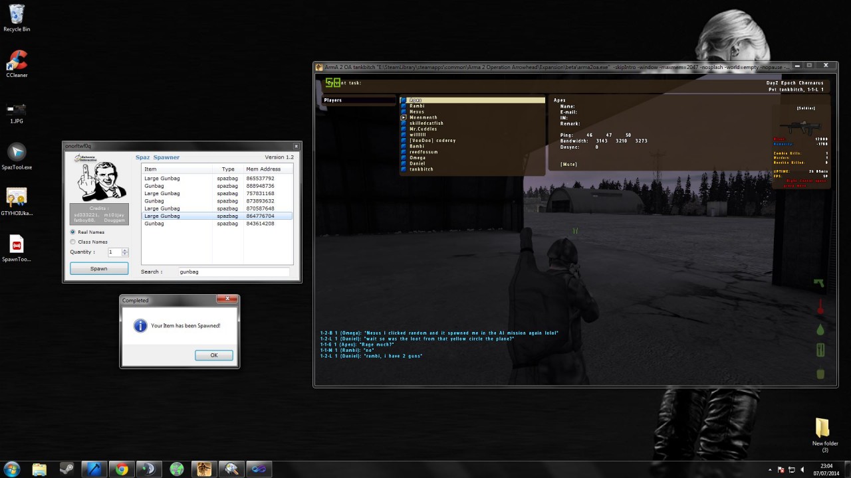The image size is (851, 478).
Task: Select row with address 865537792
Action: coord(217,179)
